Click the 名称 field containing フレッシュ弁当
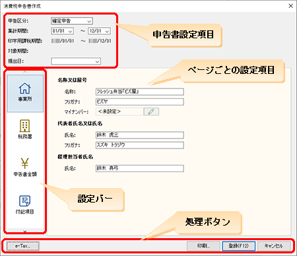The image size is (297, 256). tap(140, 92)
